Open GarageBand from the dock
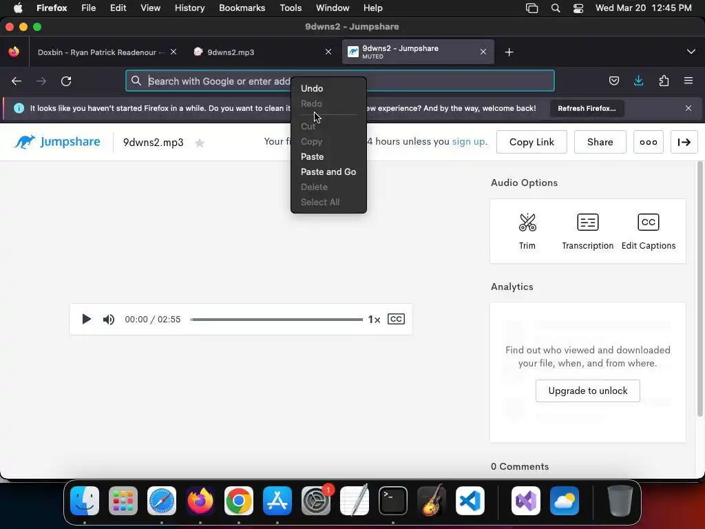 pos(432,501)
